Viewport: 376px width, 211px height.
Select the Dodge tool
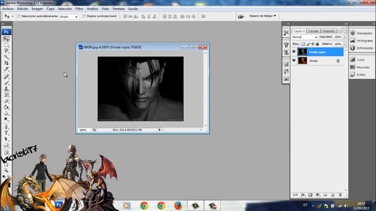(x=6, y=119)
